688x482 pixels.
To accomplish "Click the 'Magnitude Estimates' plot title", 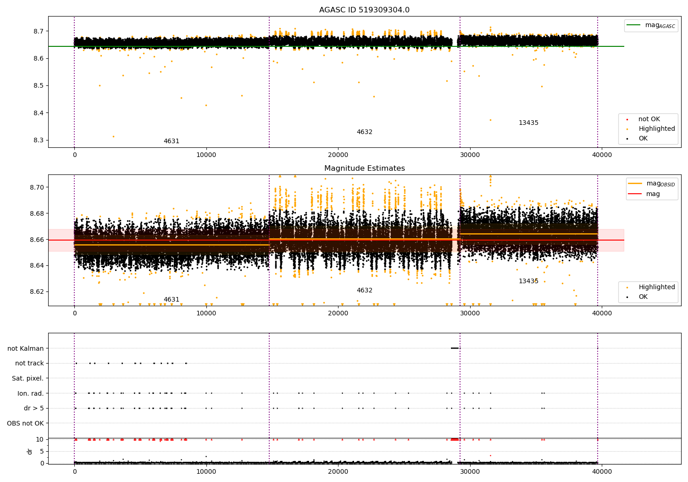I will click(x=365, y=168).
